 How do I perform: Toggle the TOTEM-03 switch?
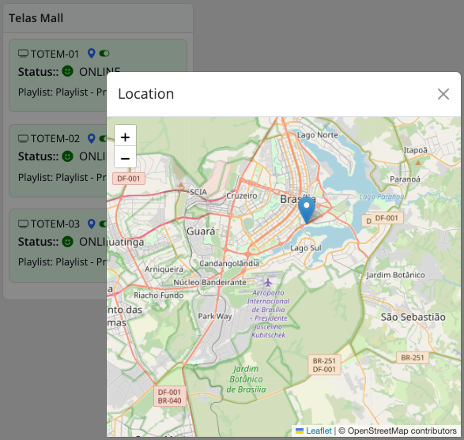(x=103, y=224)
